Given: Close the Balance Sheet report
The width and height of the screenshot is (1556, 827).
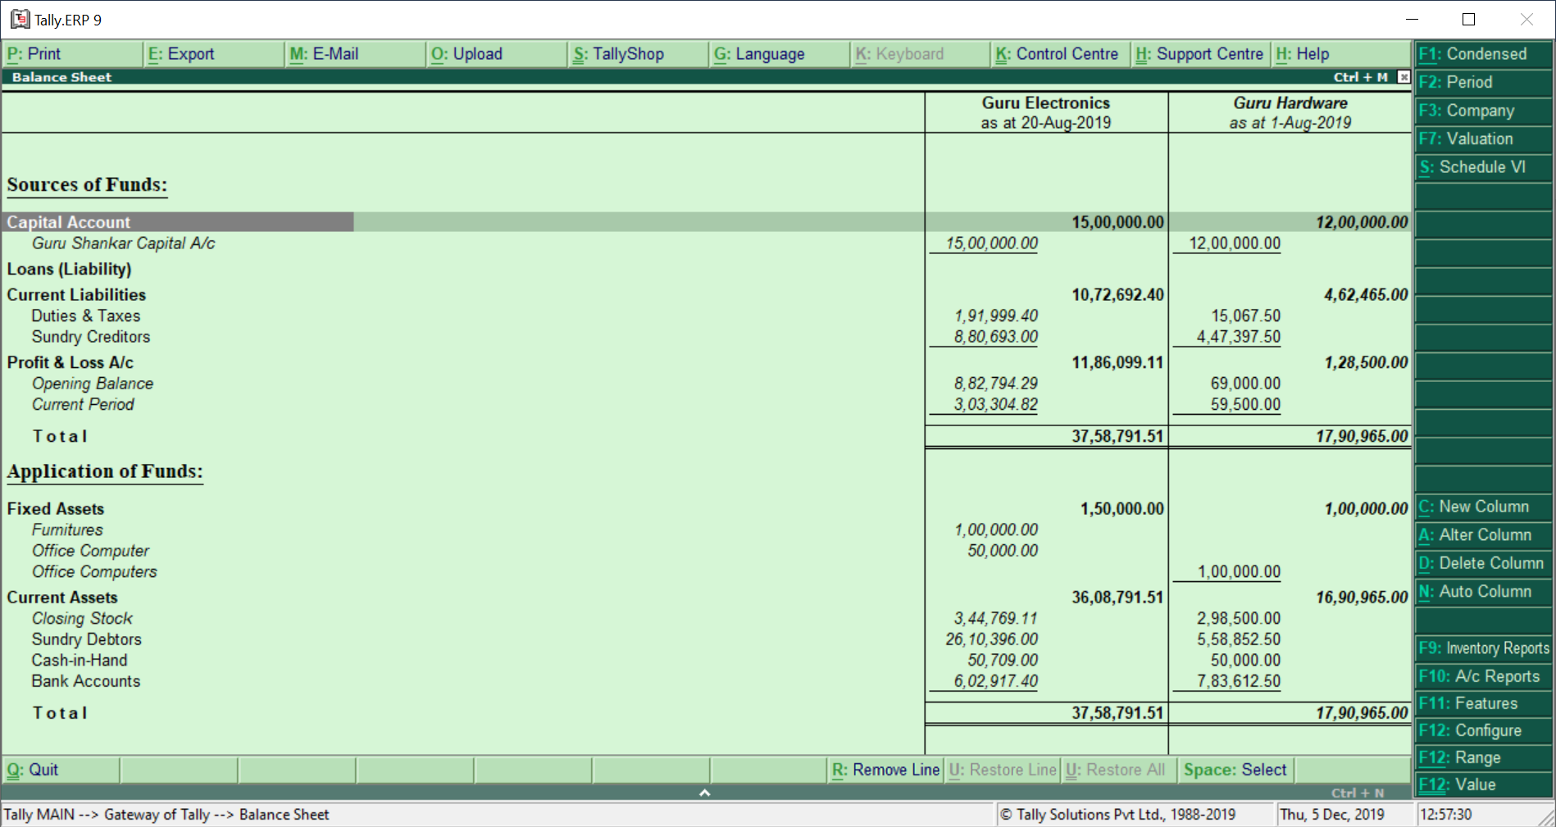Looking at the screenshot, I should point(1404,77).
